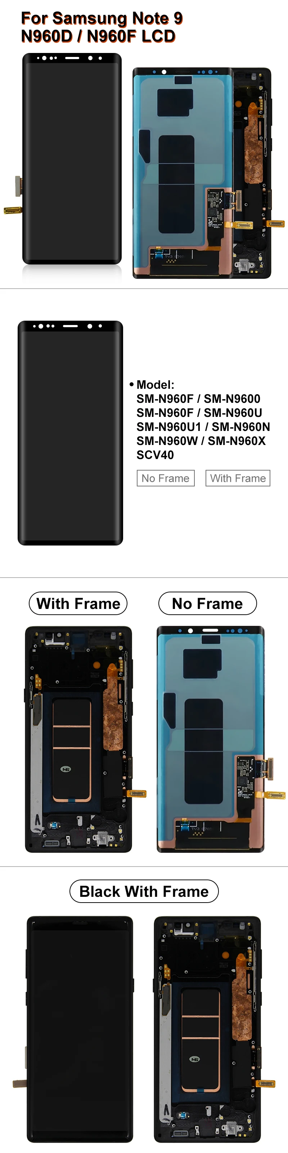The height and width of the screenshot is (1153, 288).
Task: Select the No Frame option box
Action: [166, 478]
